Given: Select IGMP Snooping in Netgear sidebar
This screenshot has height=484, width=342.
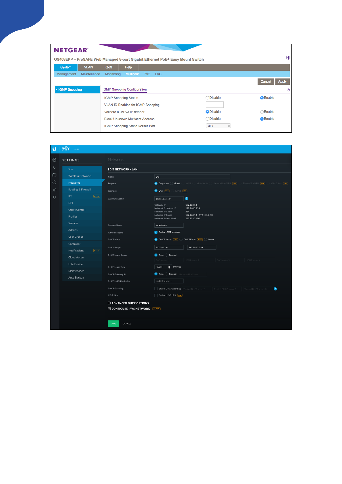Looking at the screenshot, I should 77,90.
